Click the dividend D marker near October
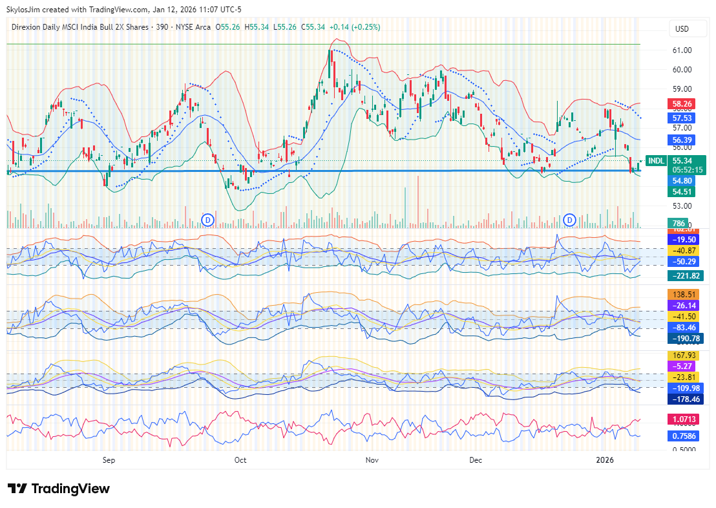 (x=207, y=220)
